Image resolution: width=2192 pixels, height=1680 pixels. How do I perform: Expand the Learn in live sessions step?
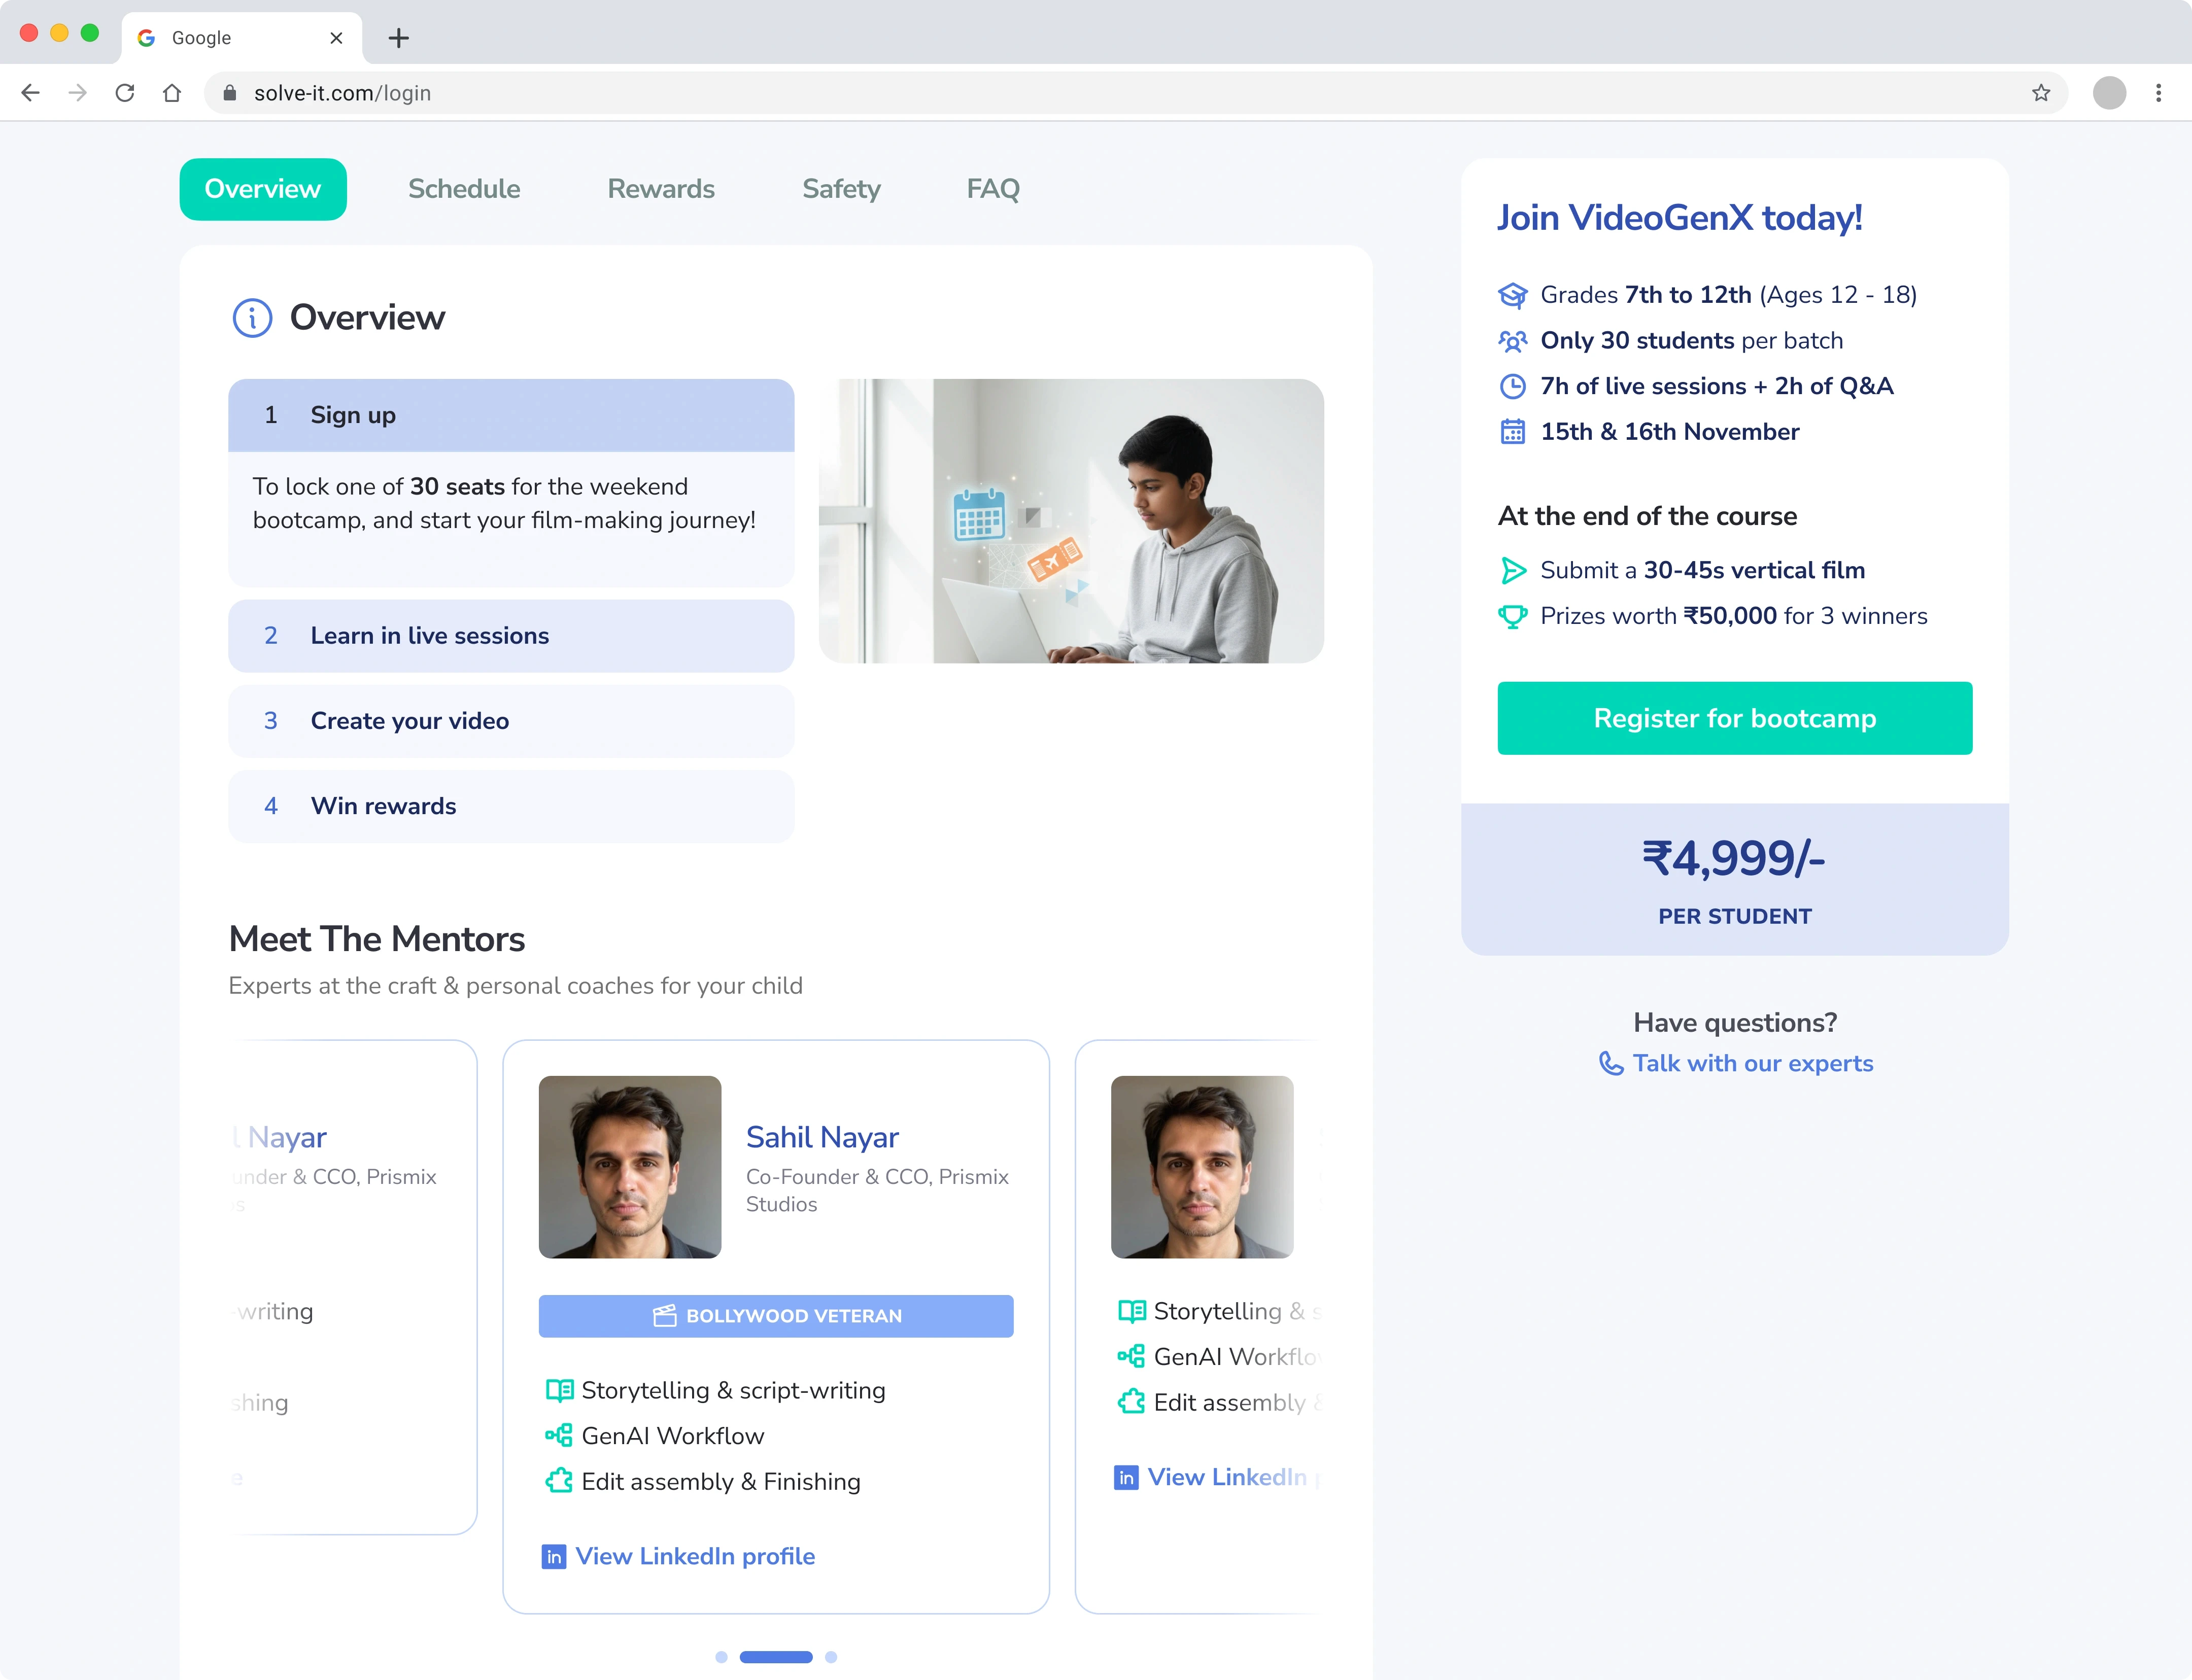click(510, 636)
